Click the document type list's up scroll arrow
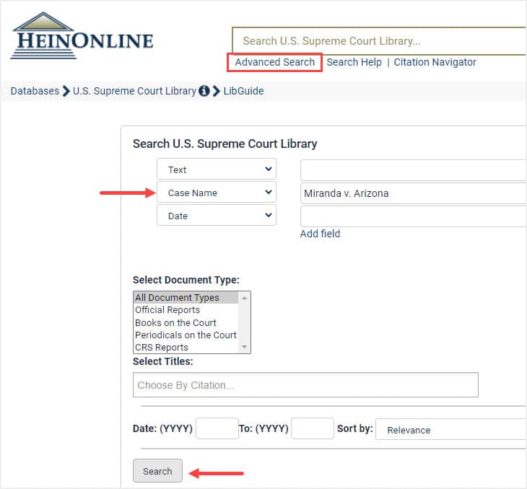The image size is (527, 489). click(244, 298)
